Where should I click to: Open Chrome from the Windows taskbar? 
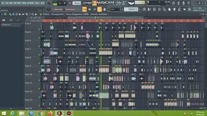pos(40,113)
